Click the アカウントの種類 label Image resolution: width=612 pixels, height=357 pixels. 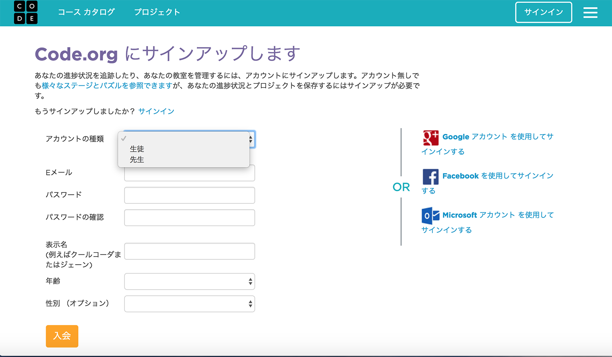point(75,139)
